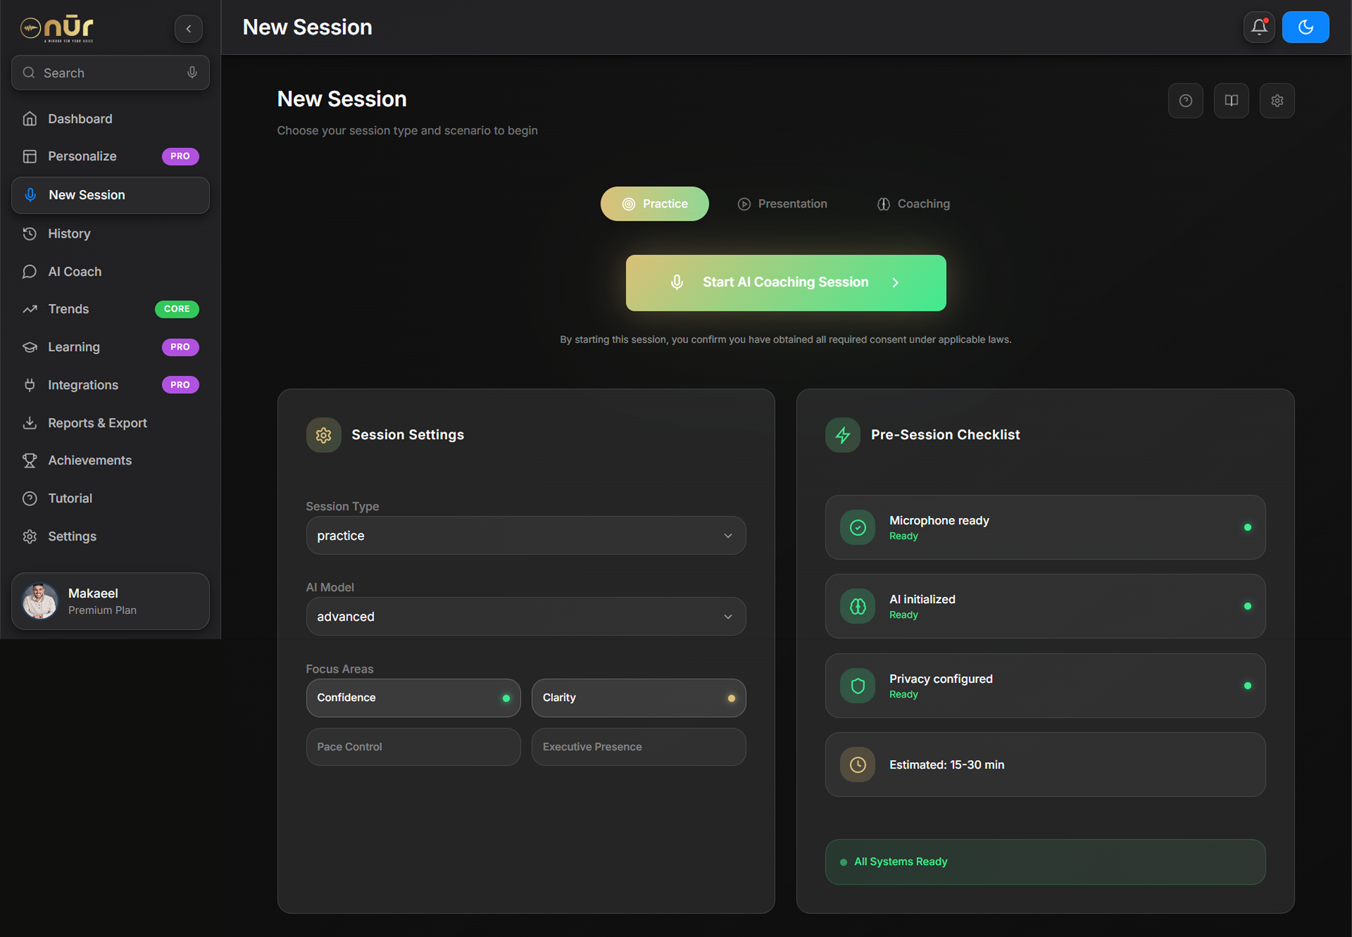Click the help question mark icon

(x=1185, y=100)
